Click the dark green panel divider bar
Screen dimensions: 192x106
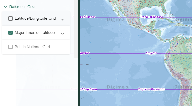79,53
